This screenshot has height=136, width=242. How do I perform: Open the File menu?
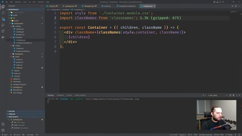[x=7, y=2]
